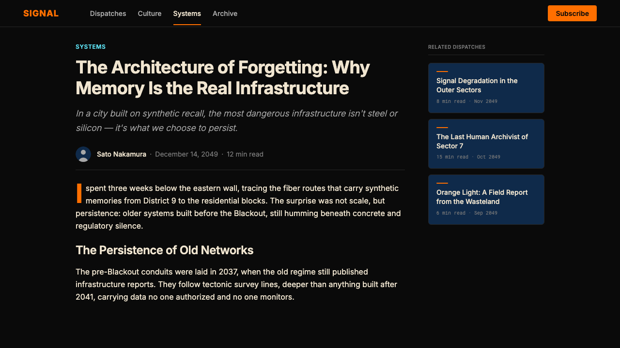Click the Related Dispatches heading
The image size is (620, 348).
[x=457, y=47]
